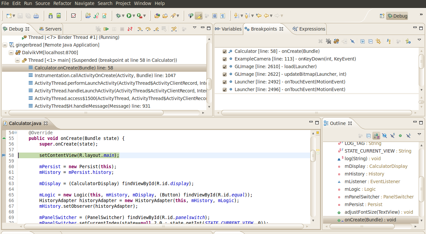Viewport: 426px width, 234px height.
Task: Click the Step Into debug icon
Action: (140, 29)
